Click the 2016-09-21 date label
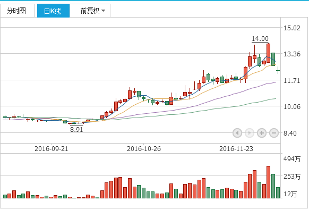 [x=51, y=148]
